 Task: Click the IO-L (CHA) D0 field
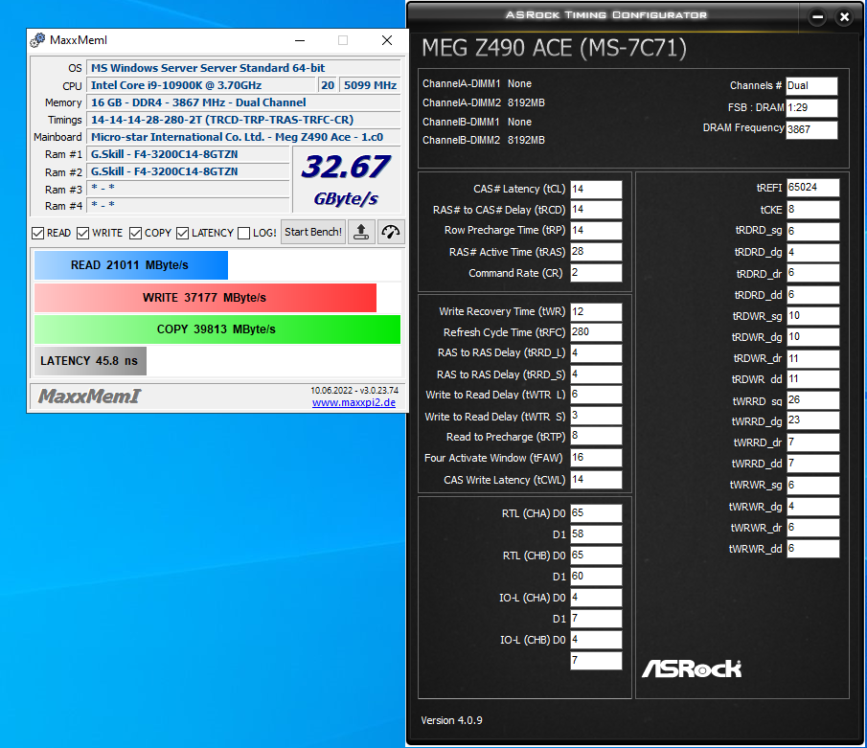pyautogui.click(x=596, y=598)
